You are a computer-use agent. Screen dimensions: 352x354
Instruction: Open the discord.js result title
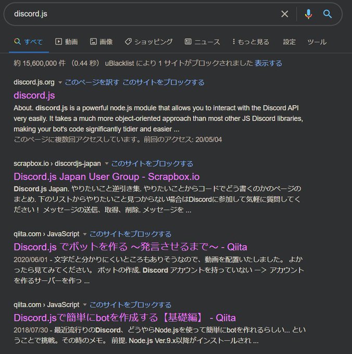34,95
